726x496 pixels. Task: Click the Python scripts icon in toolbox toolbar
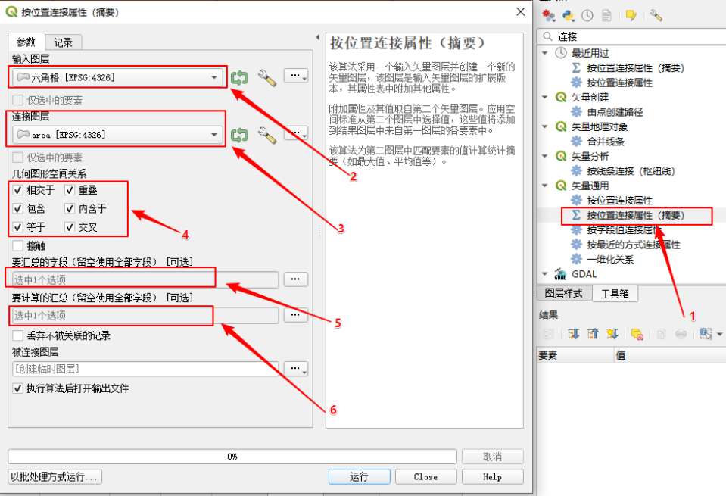click(x=568, y=15)
